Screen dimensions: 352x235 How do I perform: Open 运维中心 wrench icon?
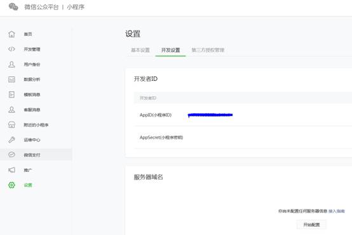click(11, 139)
